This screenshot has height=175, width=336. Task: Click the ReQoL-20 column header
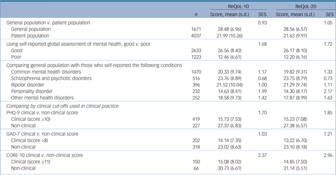305,6
